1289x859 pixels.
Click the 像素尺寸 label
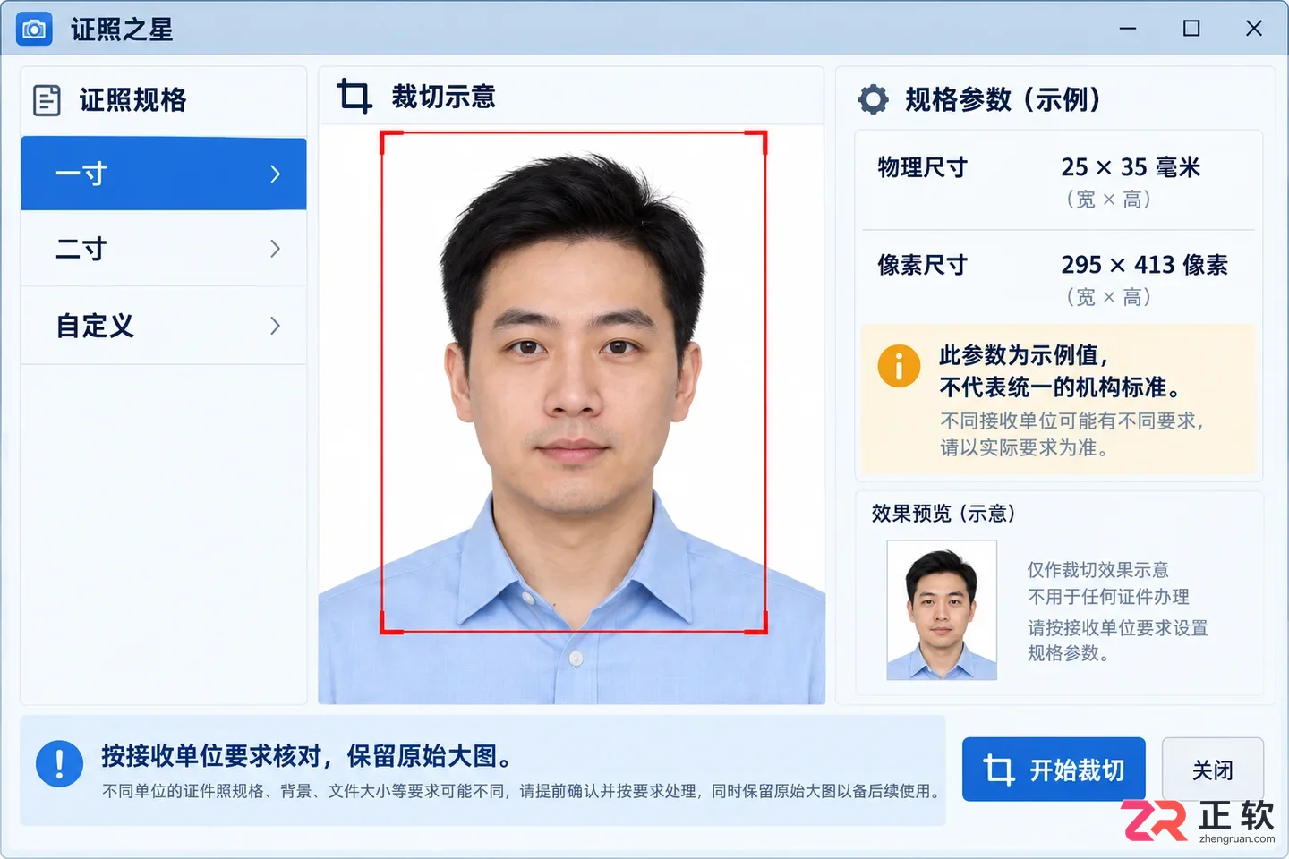coord(922,265)
